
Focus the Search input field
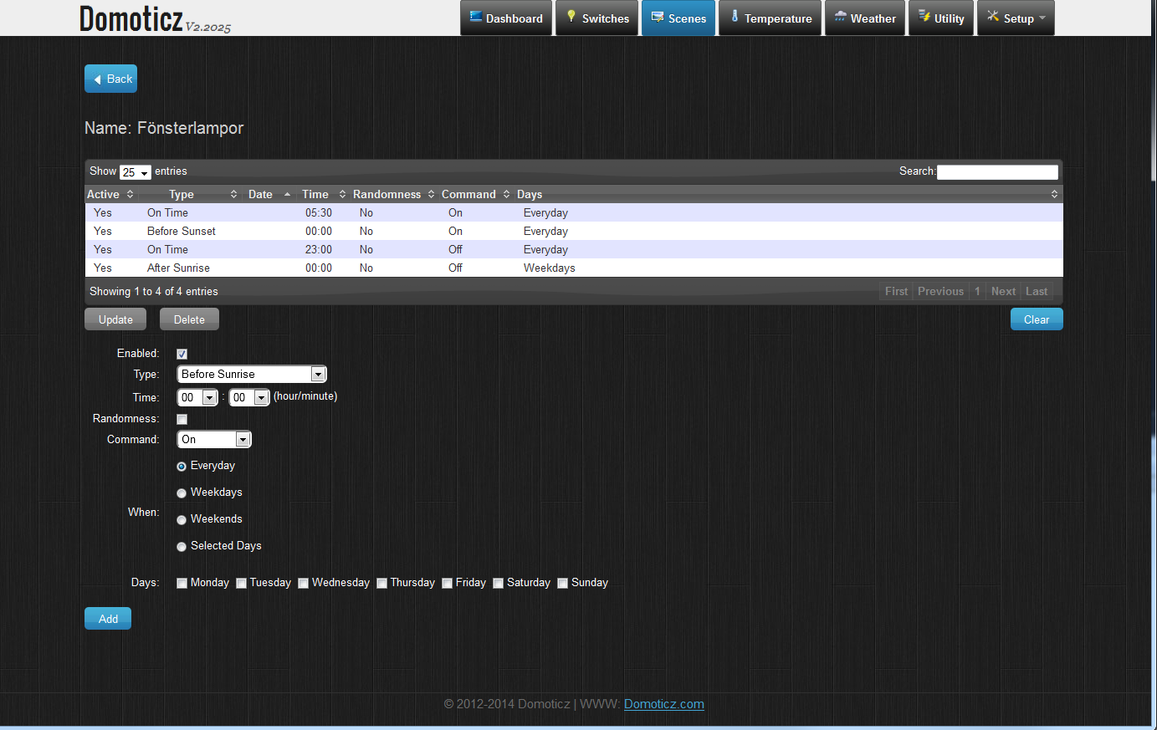coord(997,172)
